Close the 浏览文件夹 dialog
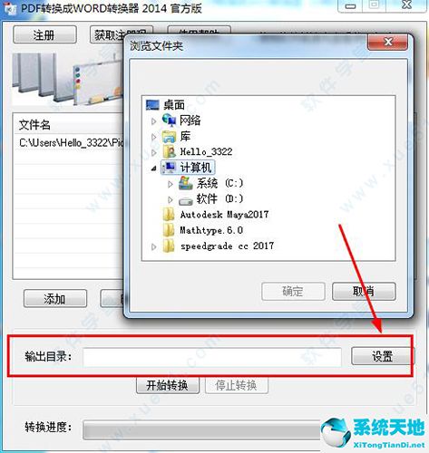The image size is (429, 453). (x=387, y=42)
